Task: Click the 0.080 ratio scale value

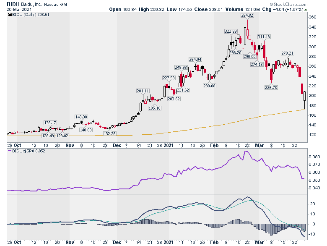Action: [314, 157]
